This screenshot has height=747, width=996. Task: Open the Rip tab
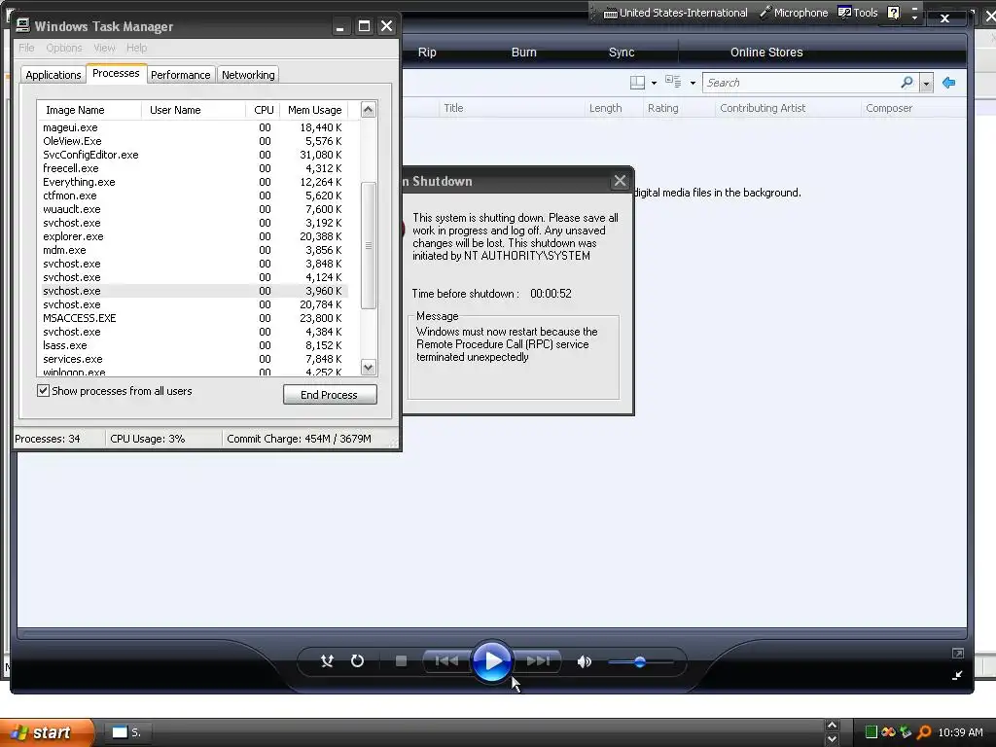(427, 53)
